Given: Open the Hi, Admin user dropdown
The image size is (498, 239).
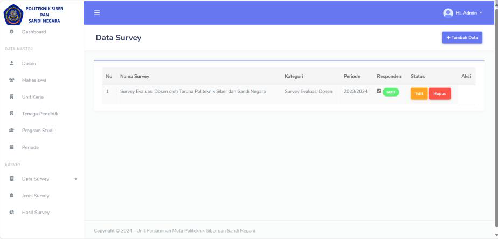Looking at the screenshot, I should pyautogui.click(x=462, y=12).
